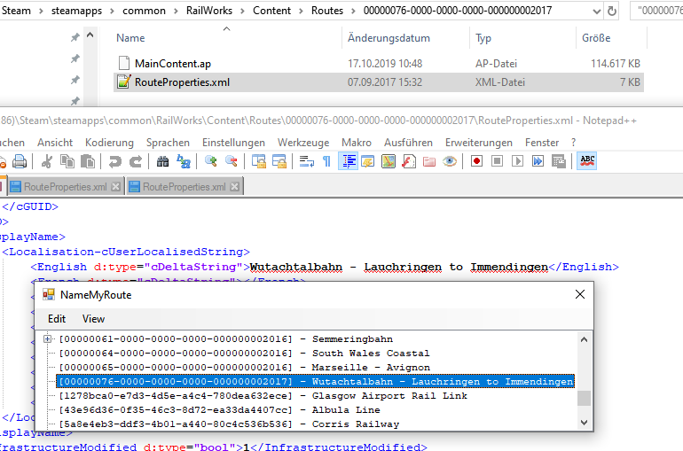Open the Sprachen menu

pos(168,143)
